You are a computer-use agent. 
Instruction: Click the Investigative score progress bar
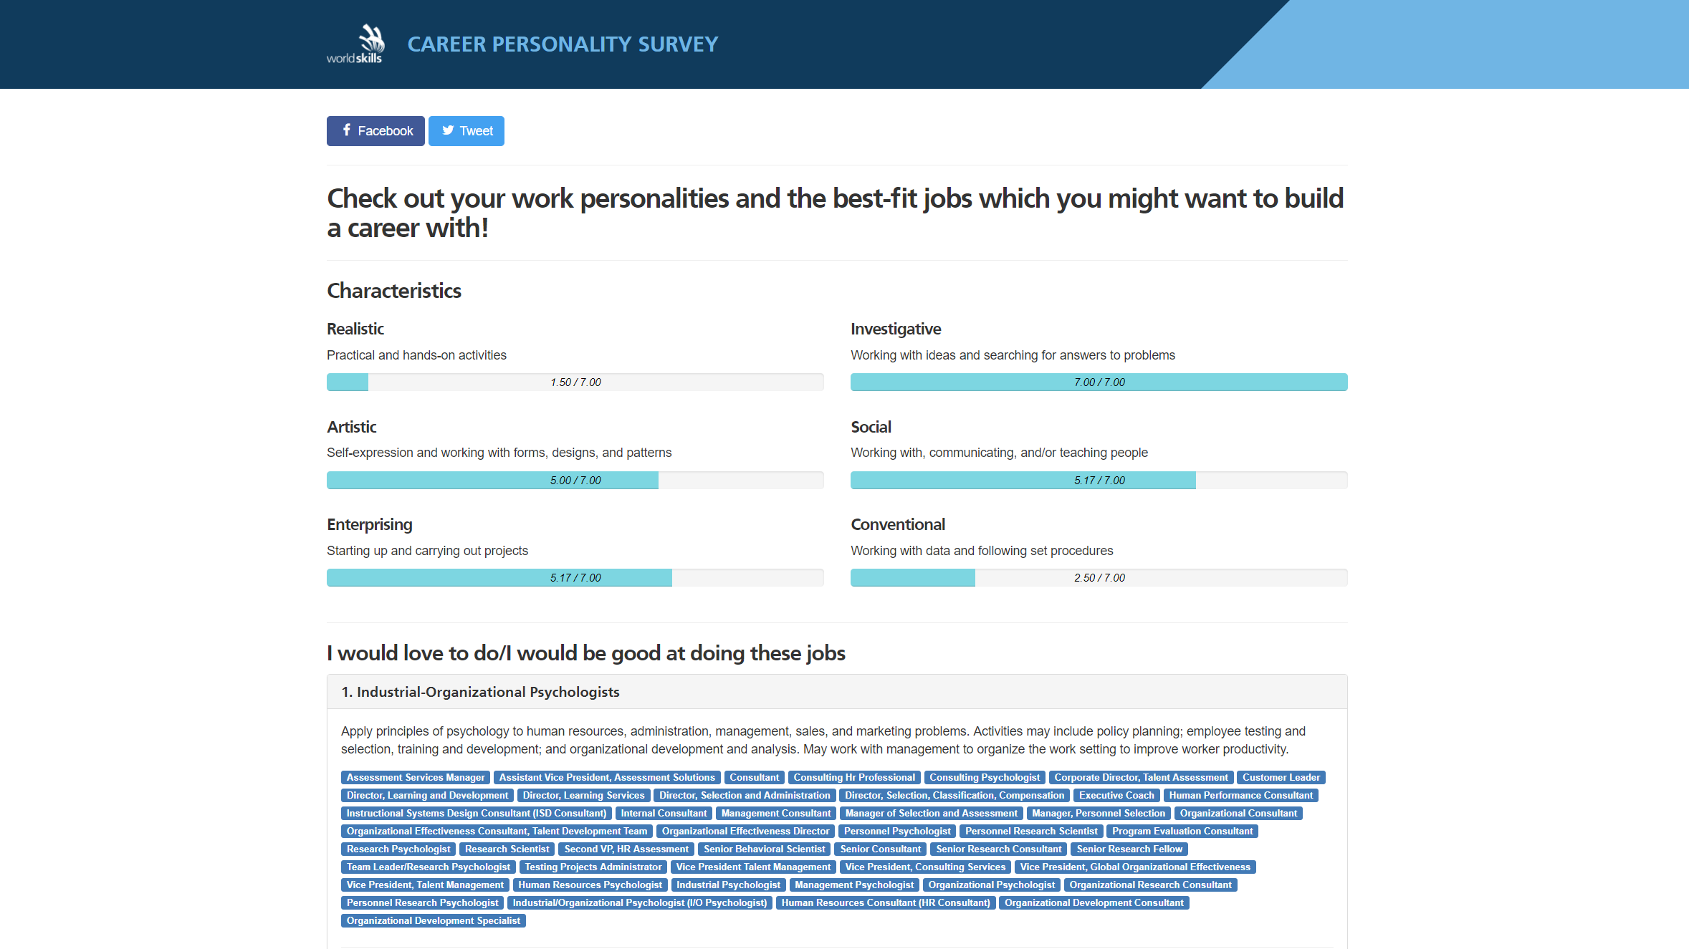(1099, 382)
